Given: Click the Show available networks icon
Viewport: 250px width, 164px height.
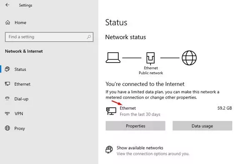Looking at the screenshot, I should [109, 150].
